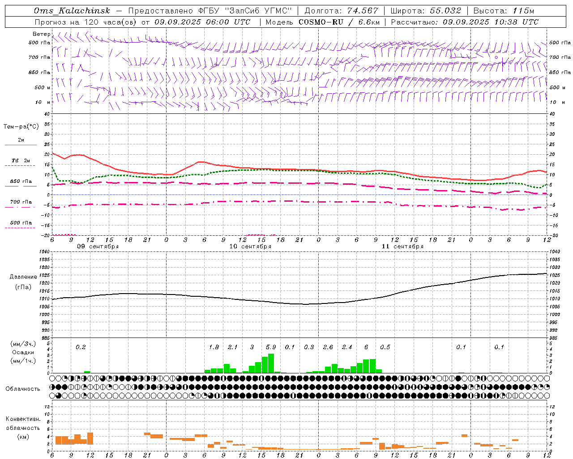This screenshot has width=573, height=459.
Task: Click the "(км)" unit label of the convective chart
Action: (23, 437)
